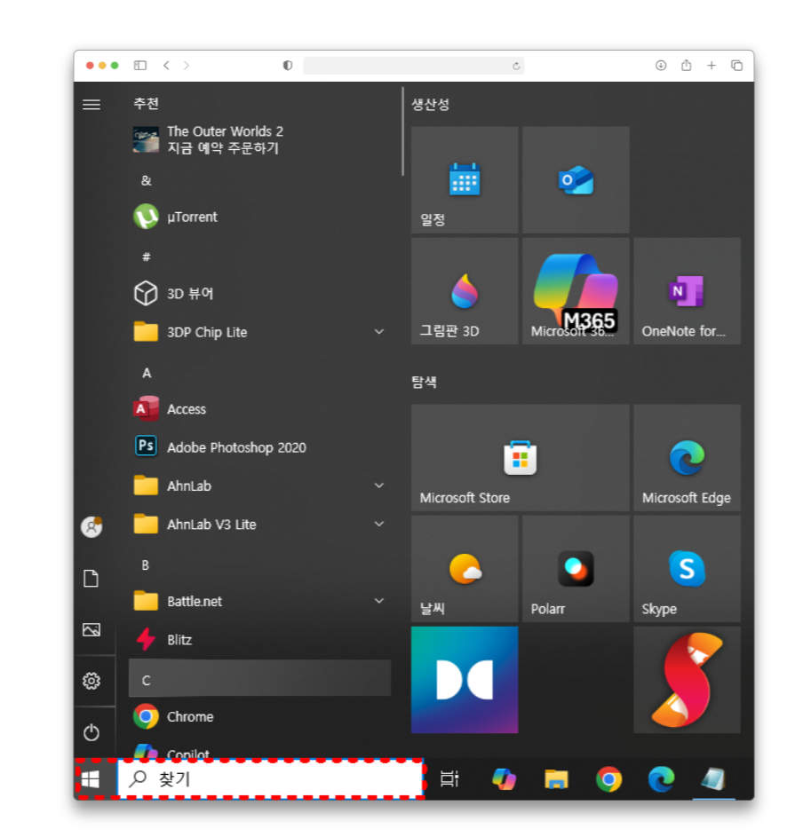Open File Explorer on the taskbar
The image size is (811, 837).
tap(556, 779)
